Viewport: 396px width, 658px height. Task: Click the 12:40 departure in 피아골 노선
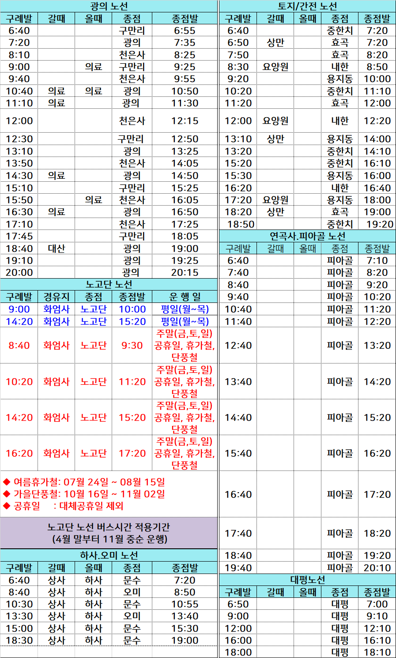tap(238, 345)
